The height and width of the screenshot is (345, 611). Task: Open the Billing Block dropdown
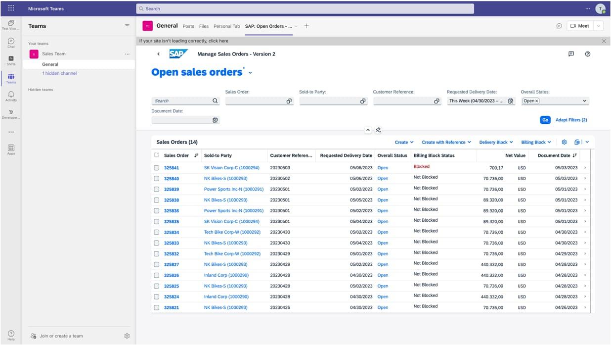point(536,143)
